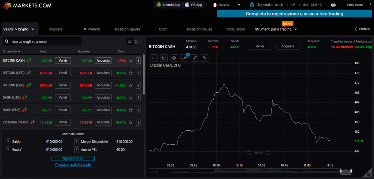Viewport: 374px width, 179px height.
Task: Open Gestioni fondi
Action: (x=73, y=158)
